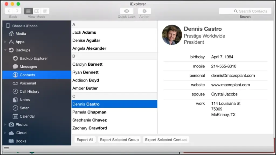Switch to icon grid view mode
This screenshot has height=155, width=276.
tap(45, 11)
